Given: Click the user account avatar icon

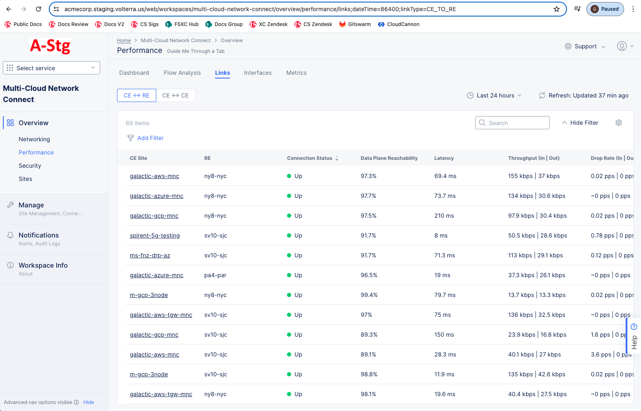Looking at the screenshot, I should (621, 46).
